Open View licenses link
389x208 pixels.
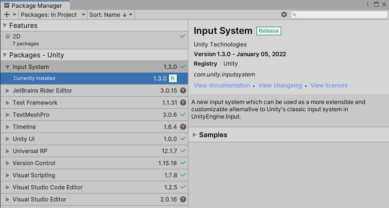click(x=329, y=86)
